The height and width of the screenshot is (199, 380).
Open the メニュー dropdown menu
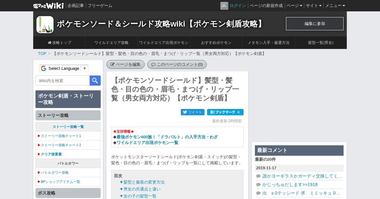[335, 6]
